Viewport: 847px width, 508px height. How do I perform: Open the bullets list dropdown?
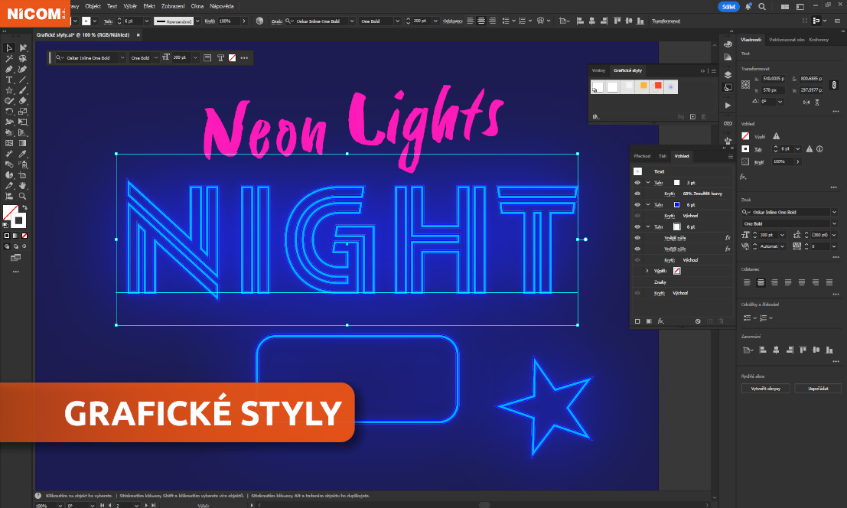click(754, 318)
